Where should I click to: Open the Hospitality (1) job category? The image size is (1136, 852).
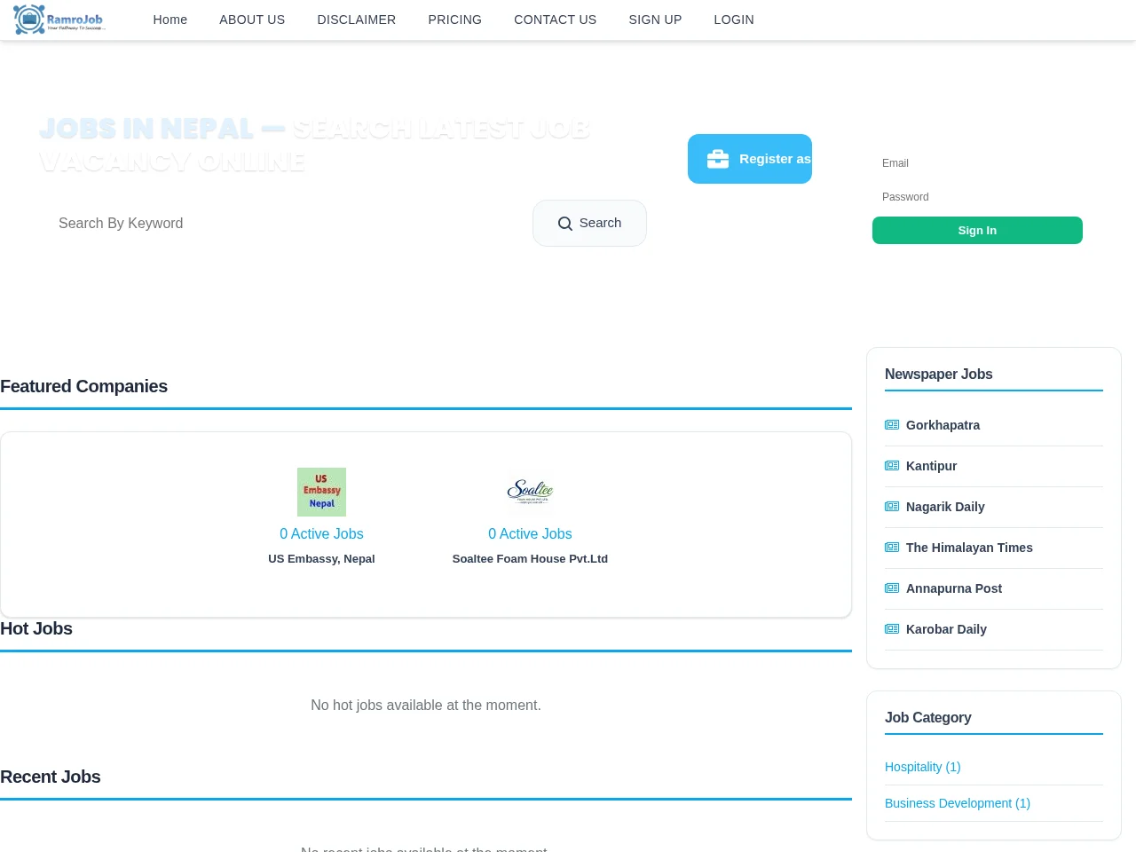(x=923, y=767)
